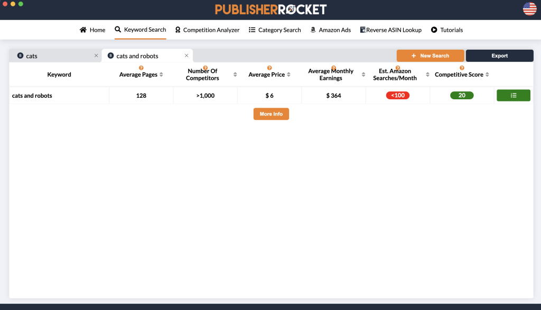Open the Reverse ASIN Lookup page

pos(390,30)
